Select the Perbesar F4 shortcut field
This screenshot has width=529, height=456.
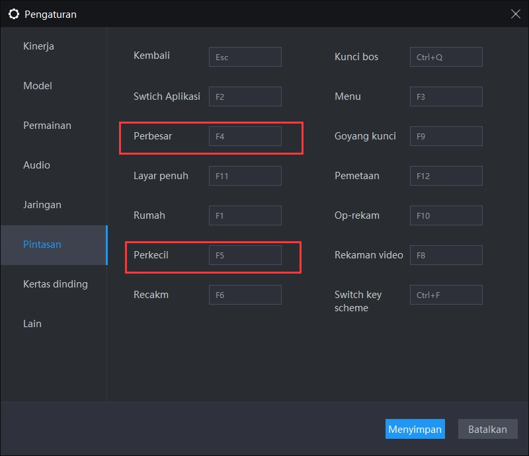(245, 136)
